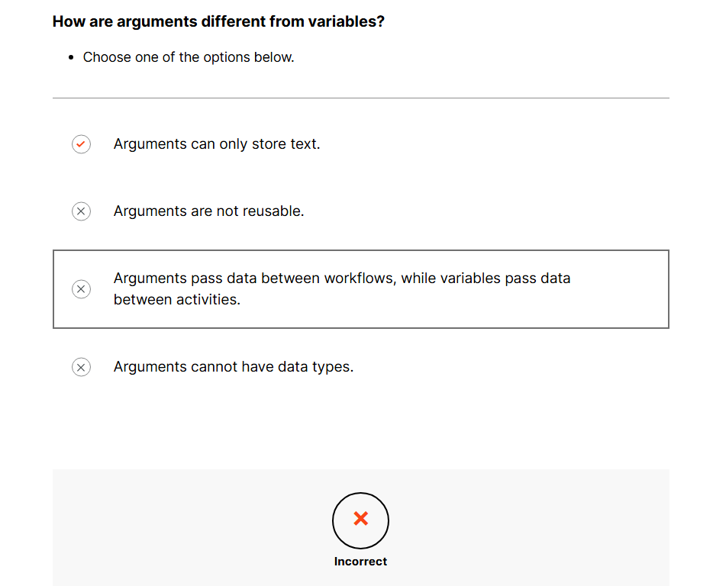Click the red checkmark icon beside first option
713x586 pixels.
[81, 144]
